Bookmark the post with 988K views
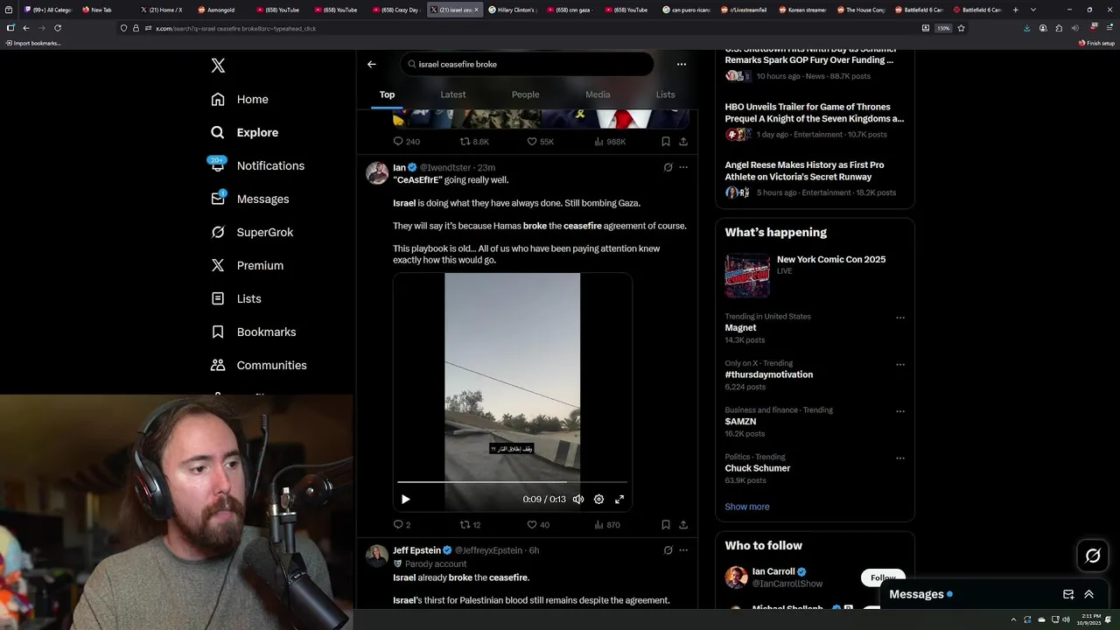 666,141
